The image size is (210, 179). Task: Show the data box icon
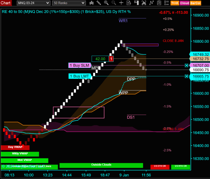(x=129, y=3)
